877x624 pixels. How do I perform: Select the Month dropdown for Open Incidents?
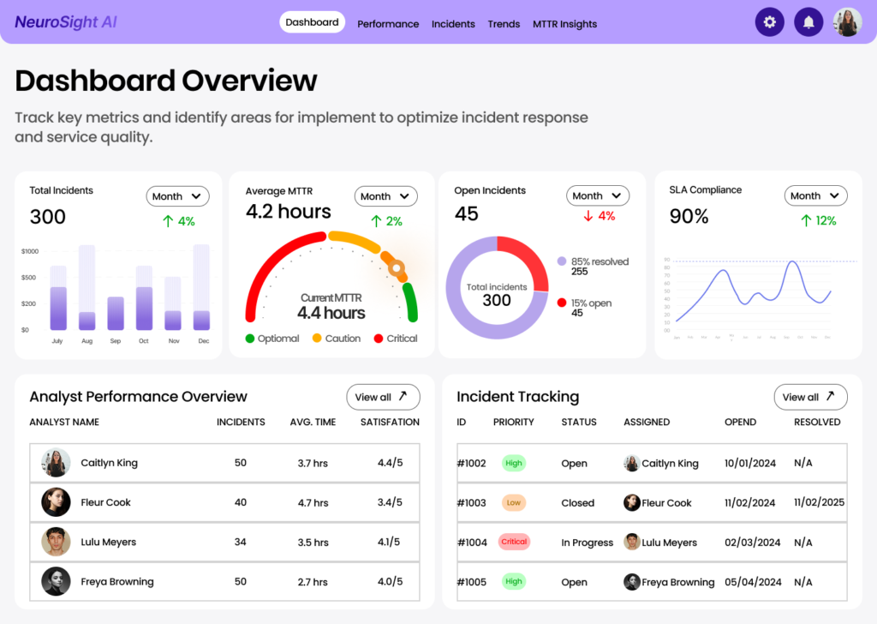(x=597, y=195)
